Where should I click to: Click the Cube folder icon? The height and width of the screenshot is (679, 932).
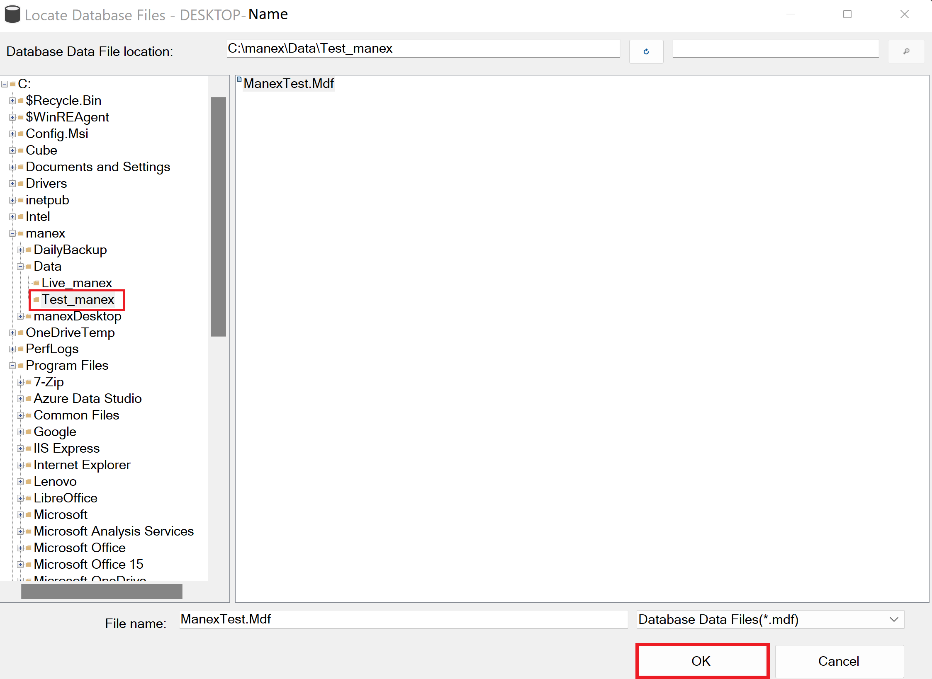pyautogui.click(x=21, y=150)
